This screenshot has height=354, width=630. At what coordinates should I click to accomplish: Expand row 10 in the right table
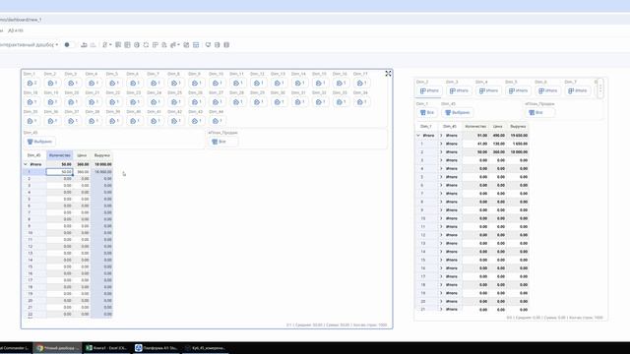coord(441,218)
